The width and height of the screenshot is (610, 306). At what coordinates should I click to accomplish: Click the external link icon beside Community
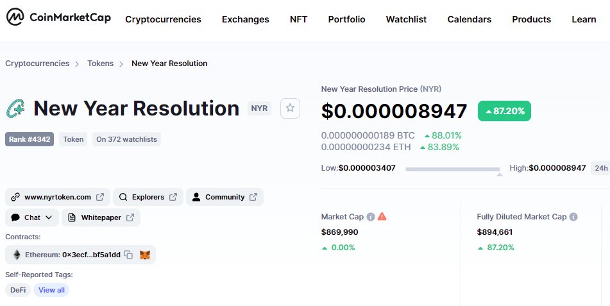click(253, 197)
